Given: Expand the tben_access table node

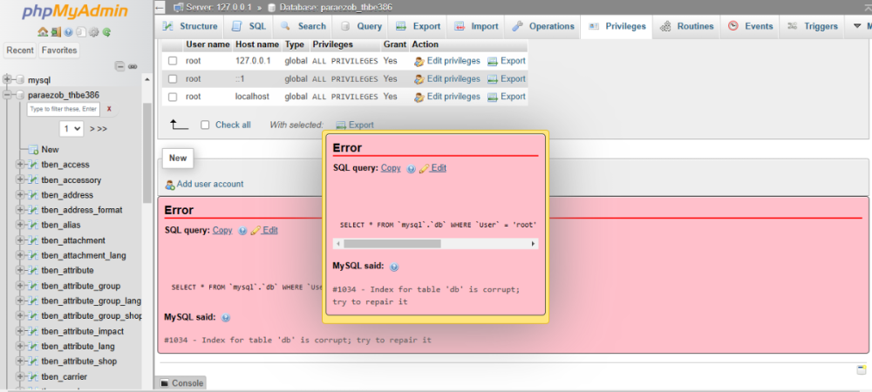Looking at the screenshot, I should tap(20, 165).
